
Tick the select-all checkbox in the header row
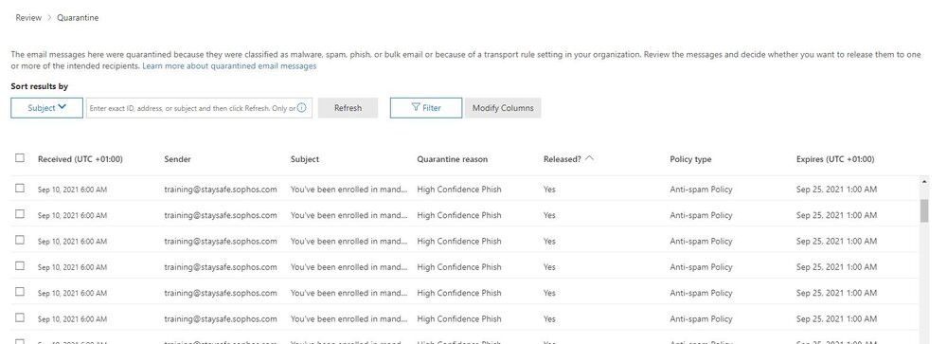click(x=20, y=158)
